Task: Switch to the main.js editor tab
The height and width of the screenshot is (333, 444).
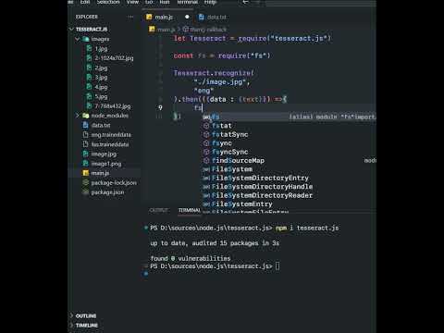Action: click(x=164, y=17)
